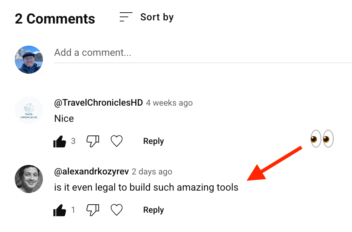Click the "2 days ago" timestamp
This screenshot has width=352, height=232.
point(152,172)
